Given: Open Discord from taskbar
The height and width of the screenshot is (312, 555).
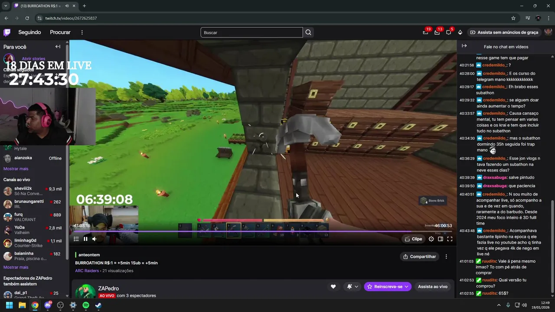Looking at the screenshot, I should pos(48,305).
